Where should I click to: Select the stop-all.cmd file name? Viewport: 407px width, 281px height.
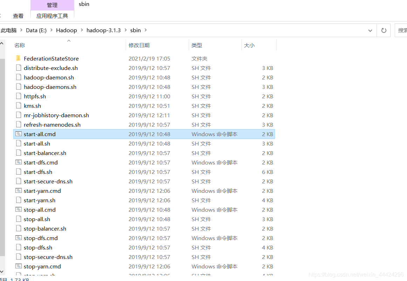click(40, 210)
